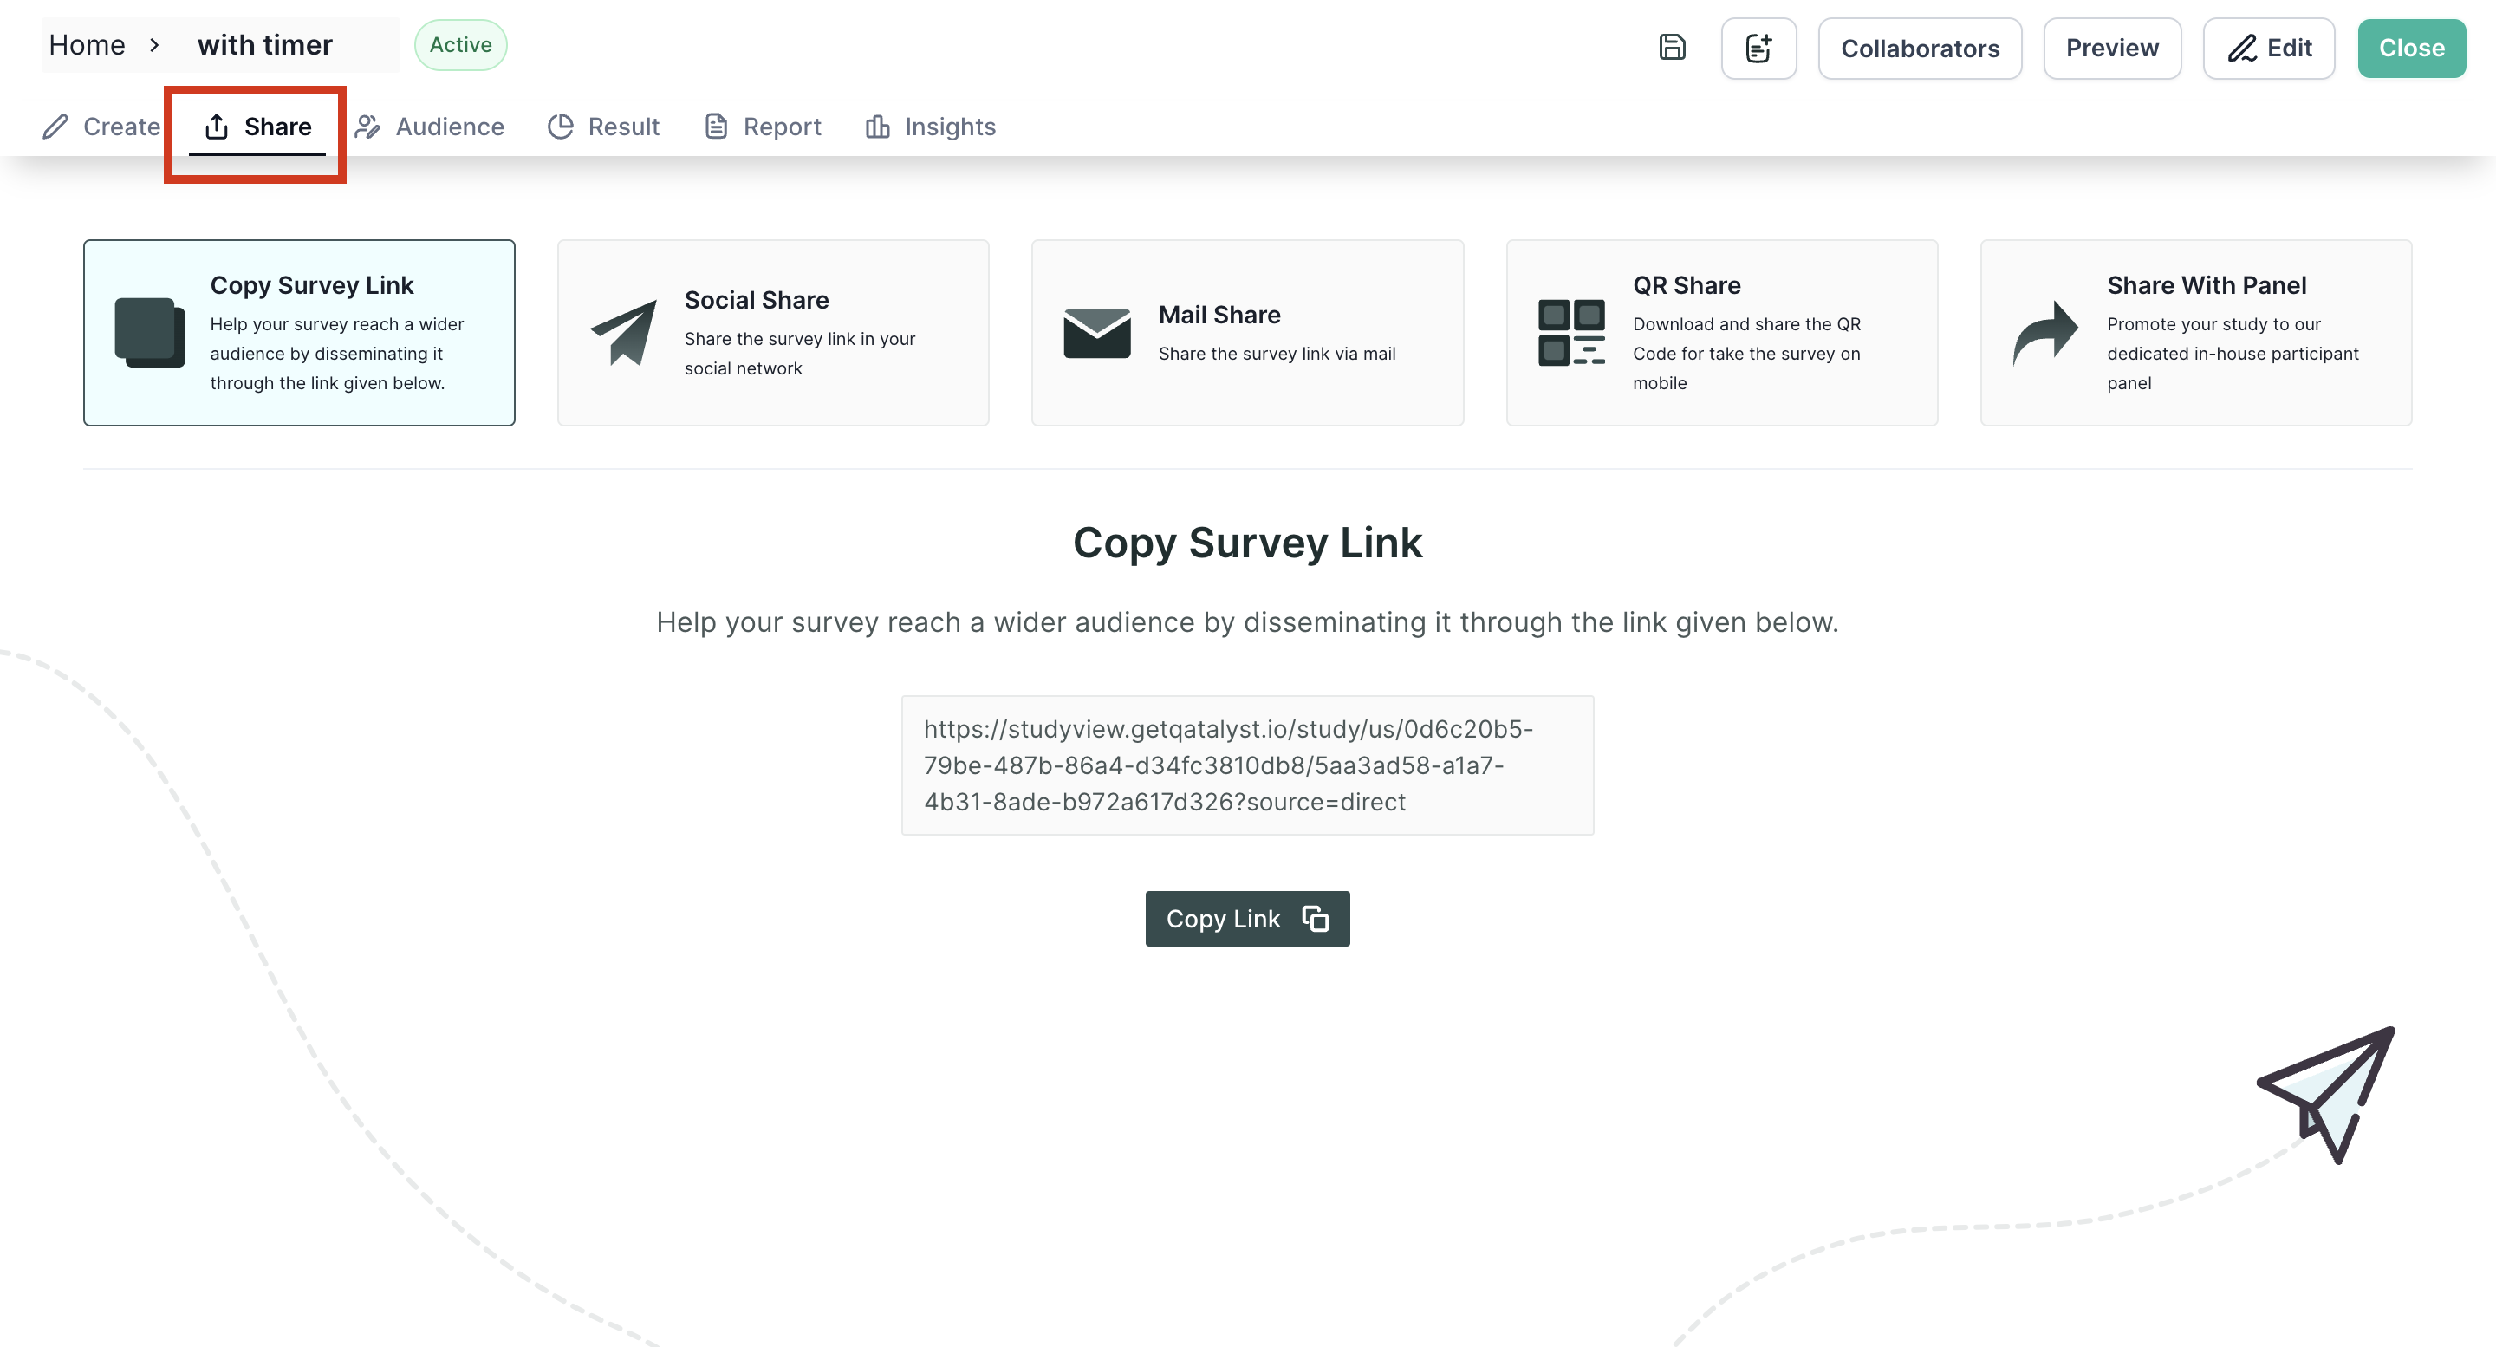The width and height of the screenshot is (2496, 1347).
Task: Click the bar chart icon beside Insights
Action: 877,126
